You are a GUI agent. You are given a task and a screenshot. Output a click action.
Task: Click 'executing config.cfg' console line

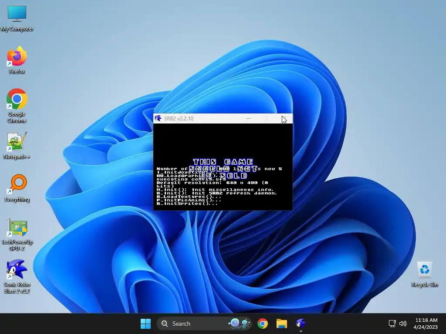coord(191,179)
